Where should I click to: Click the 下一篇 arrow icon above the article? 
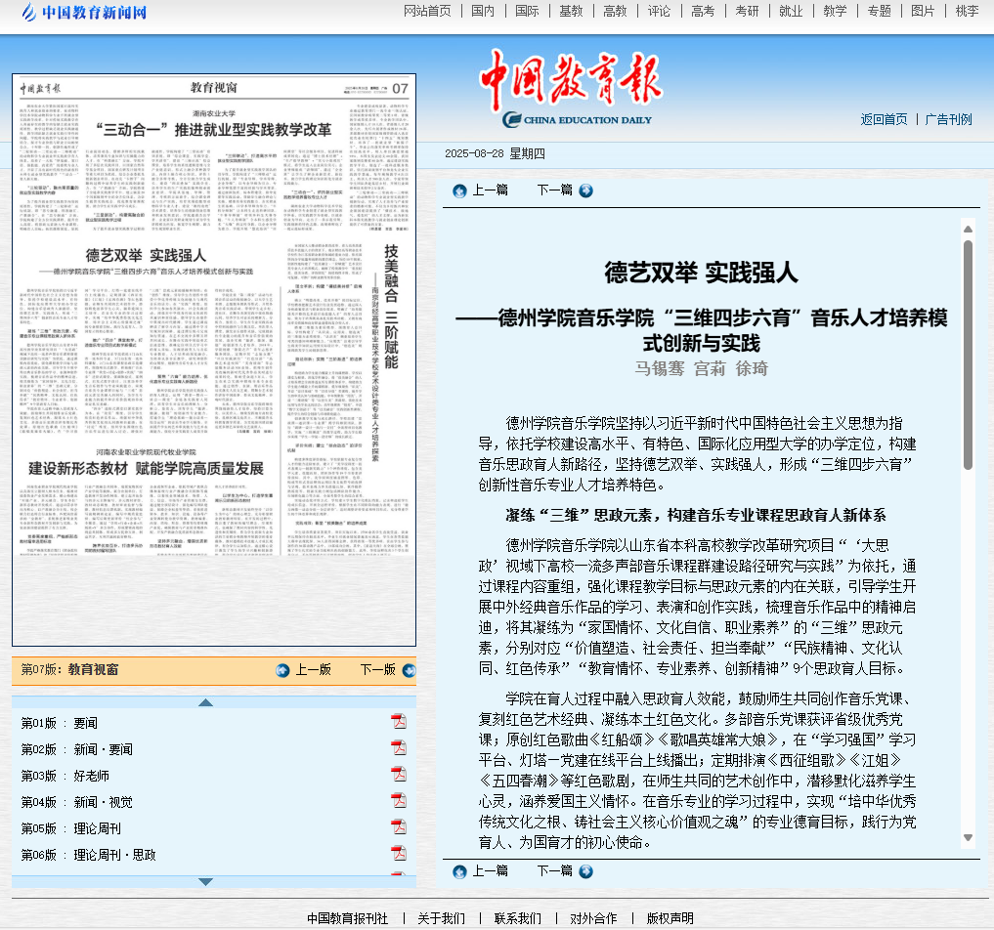585,190
